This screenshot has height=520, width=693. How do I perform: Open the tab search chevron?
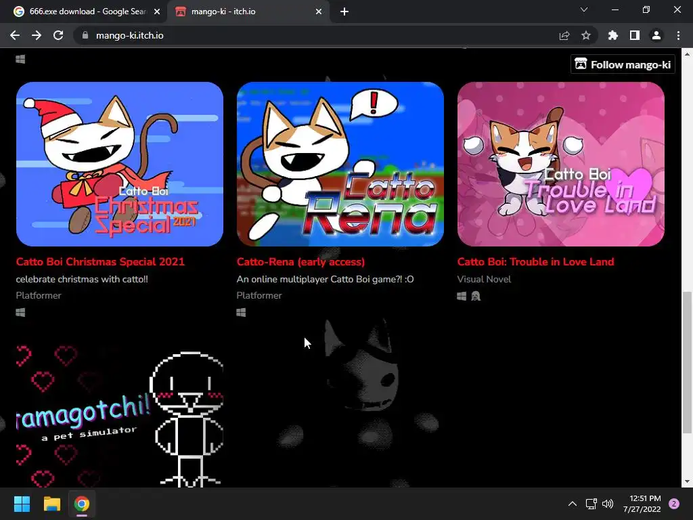pos(584,9)
